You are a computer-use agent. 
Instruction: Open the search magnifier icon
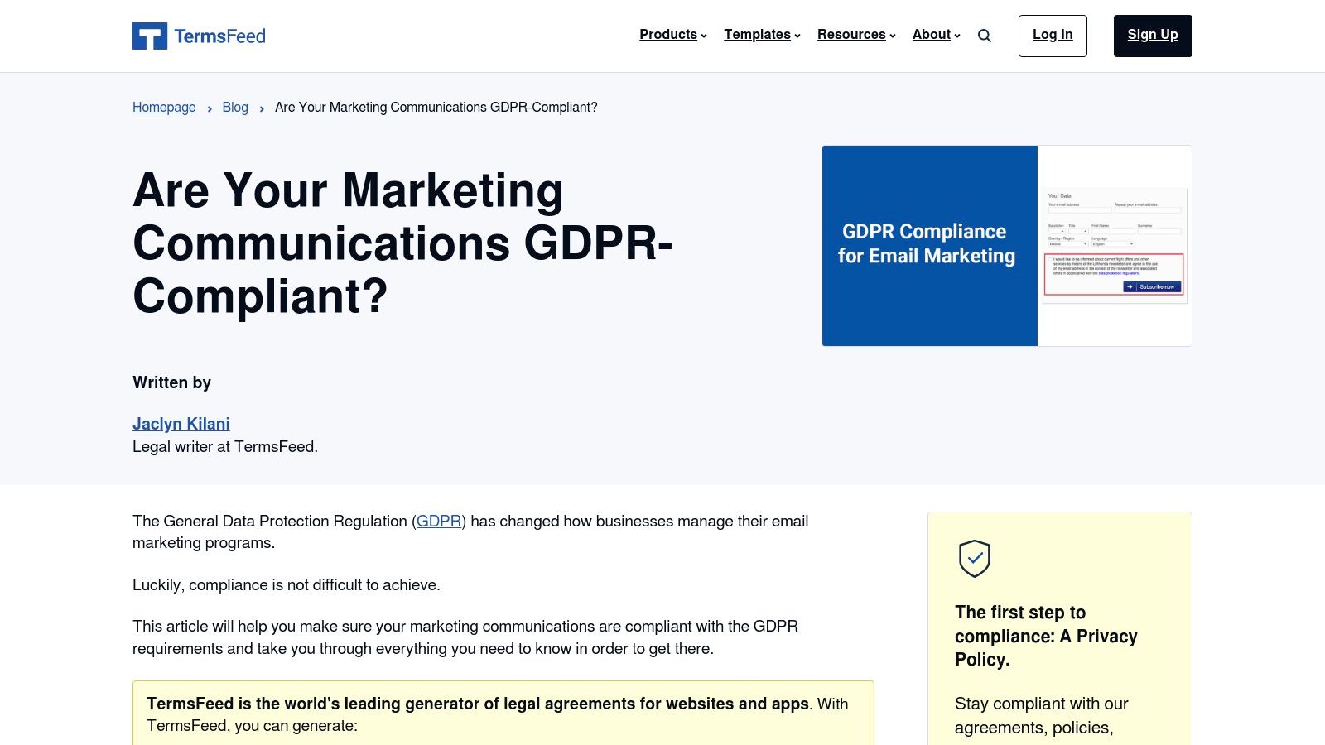point(984,36)
